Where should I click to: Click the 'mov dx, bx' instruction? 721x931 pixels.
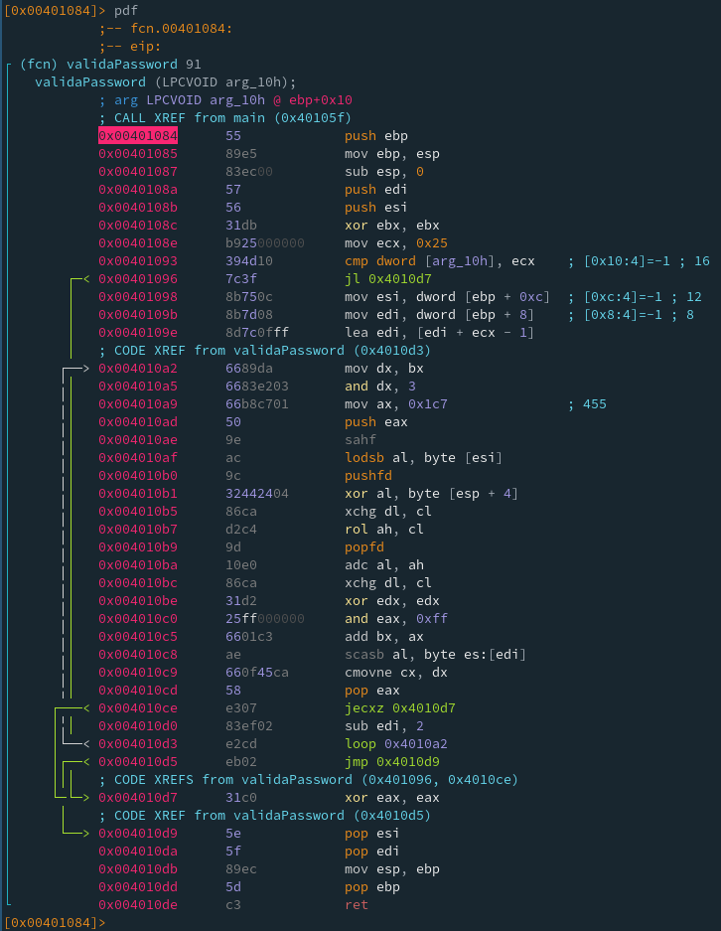coord(384,369)
